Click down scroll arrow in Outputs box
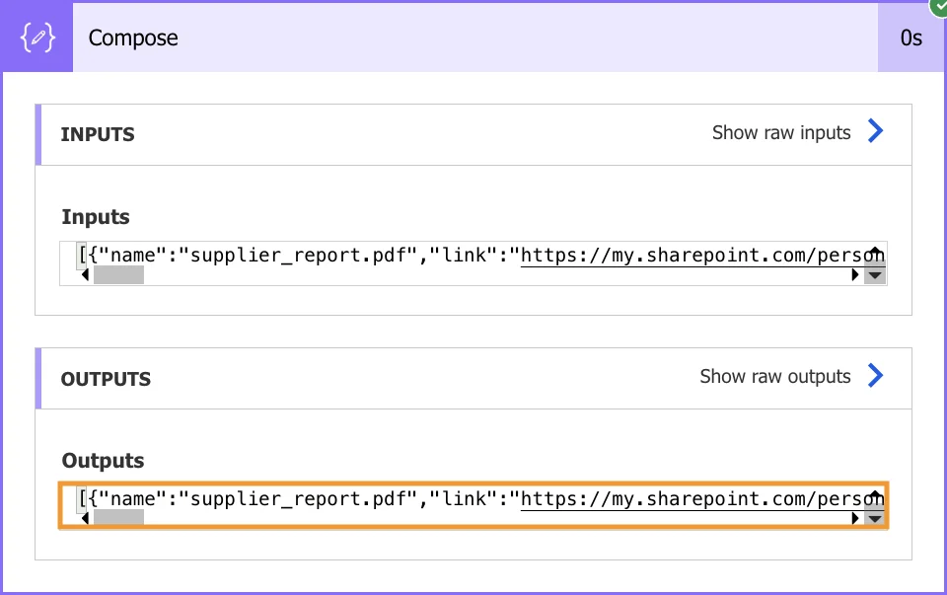947x595 pixels. click(x=875, y=519)
